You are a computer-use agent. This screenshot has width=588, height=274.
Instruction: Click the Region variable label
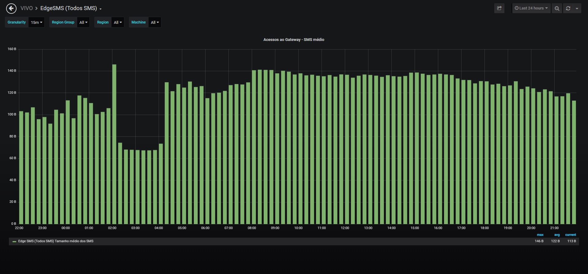(x=103, y=22)
